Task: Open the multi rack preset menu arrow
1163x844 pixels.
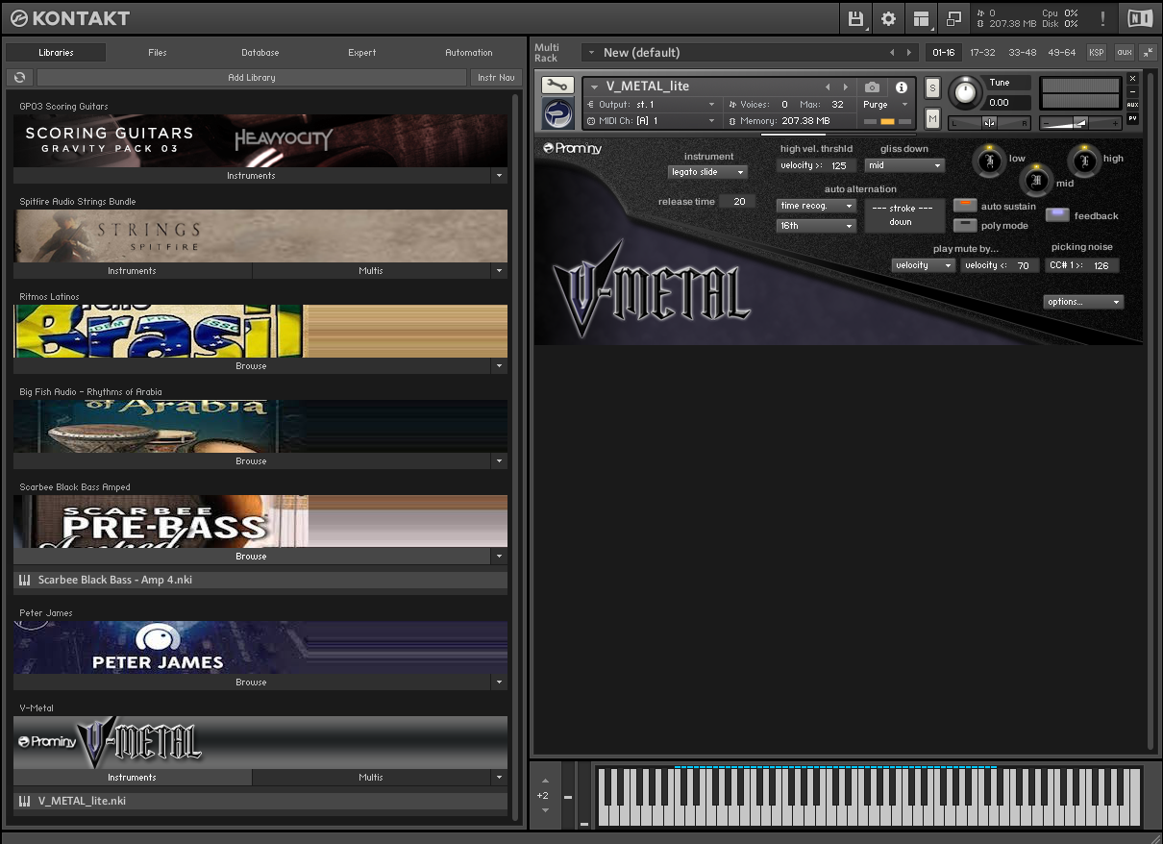Action: coord(591,52)
